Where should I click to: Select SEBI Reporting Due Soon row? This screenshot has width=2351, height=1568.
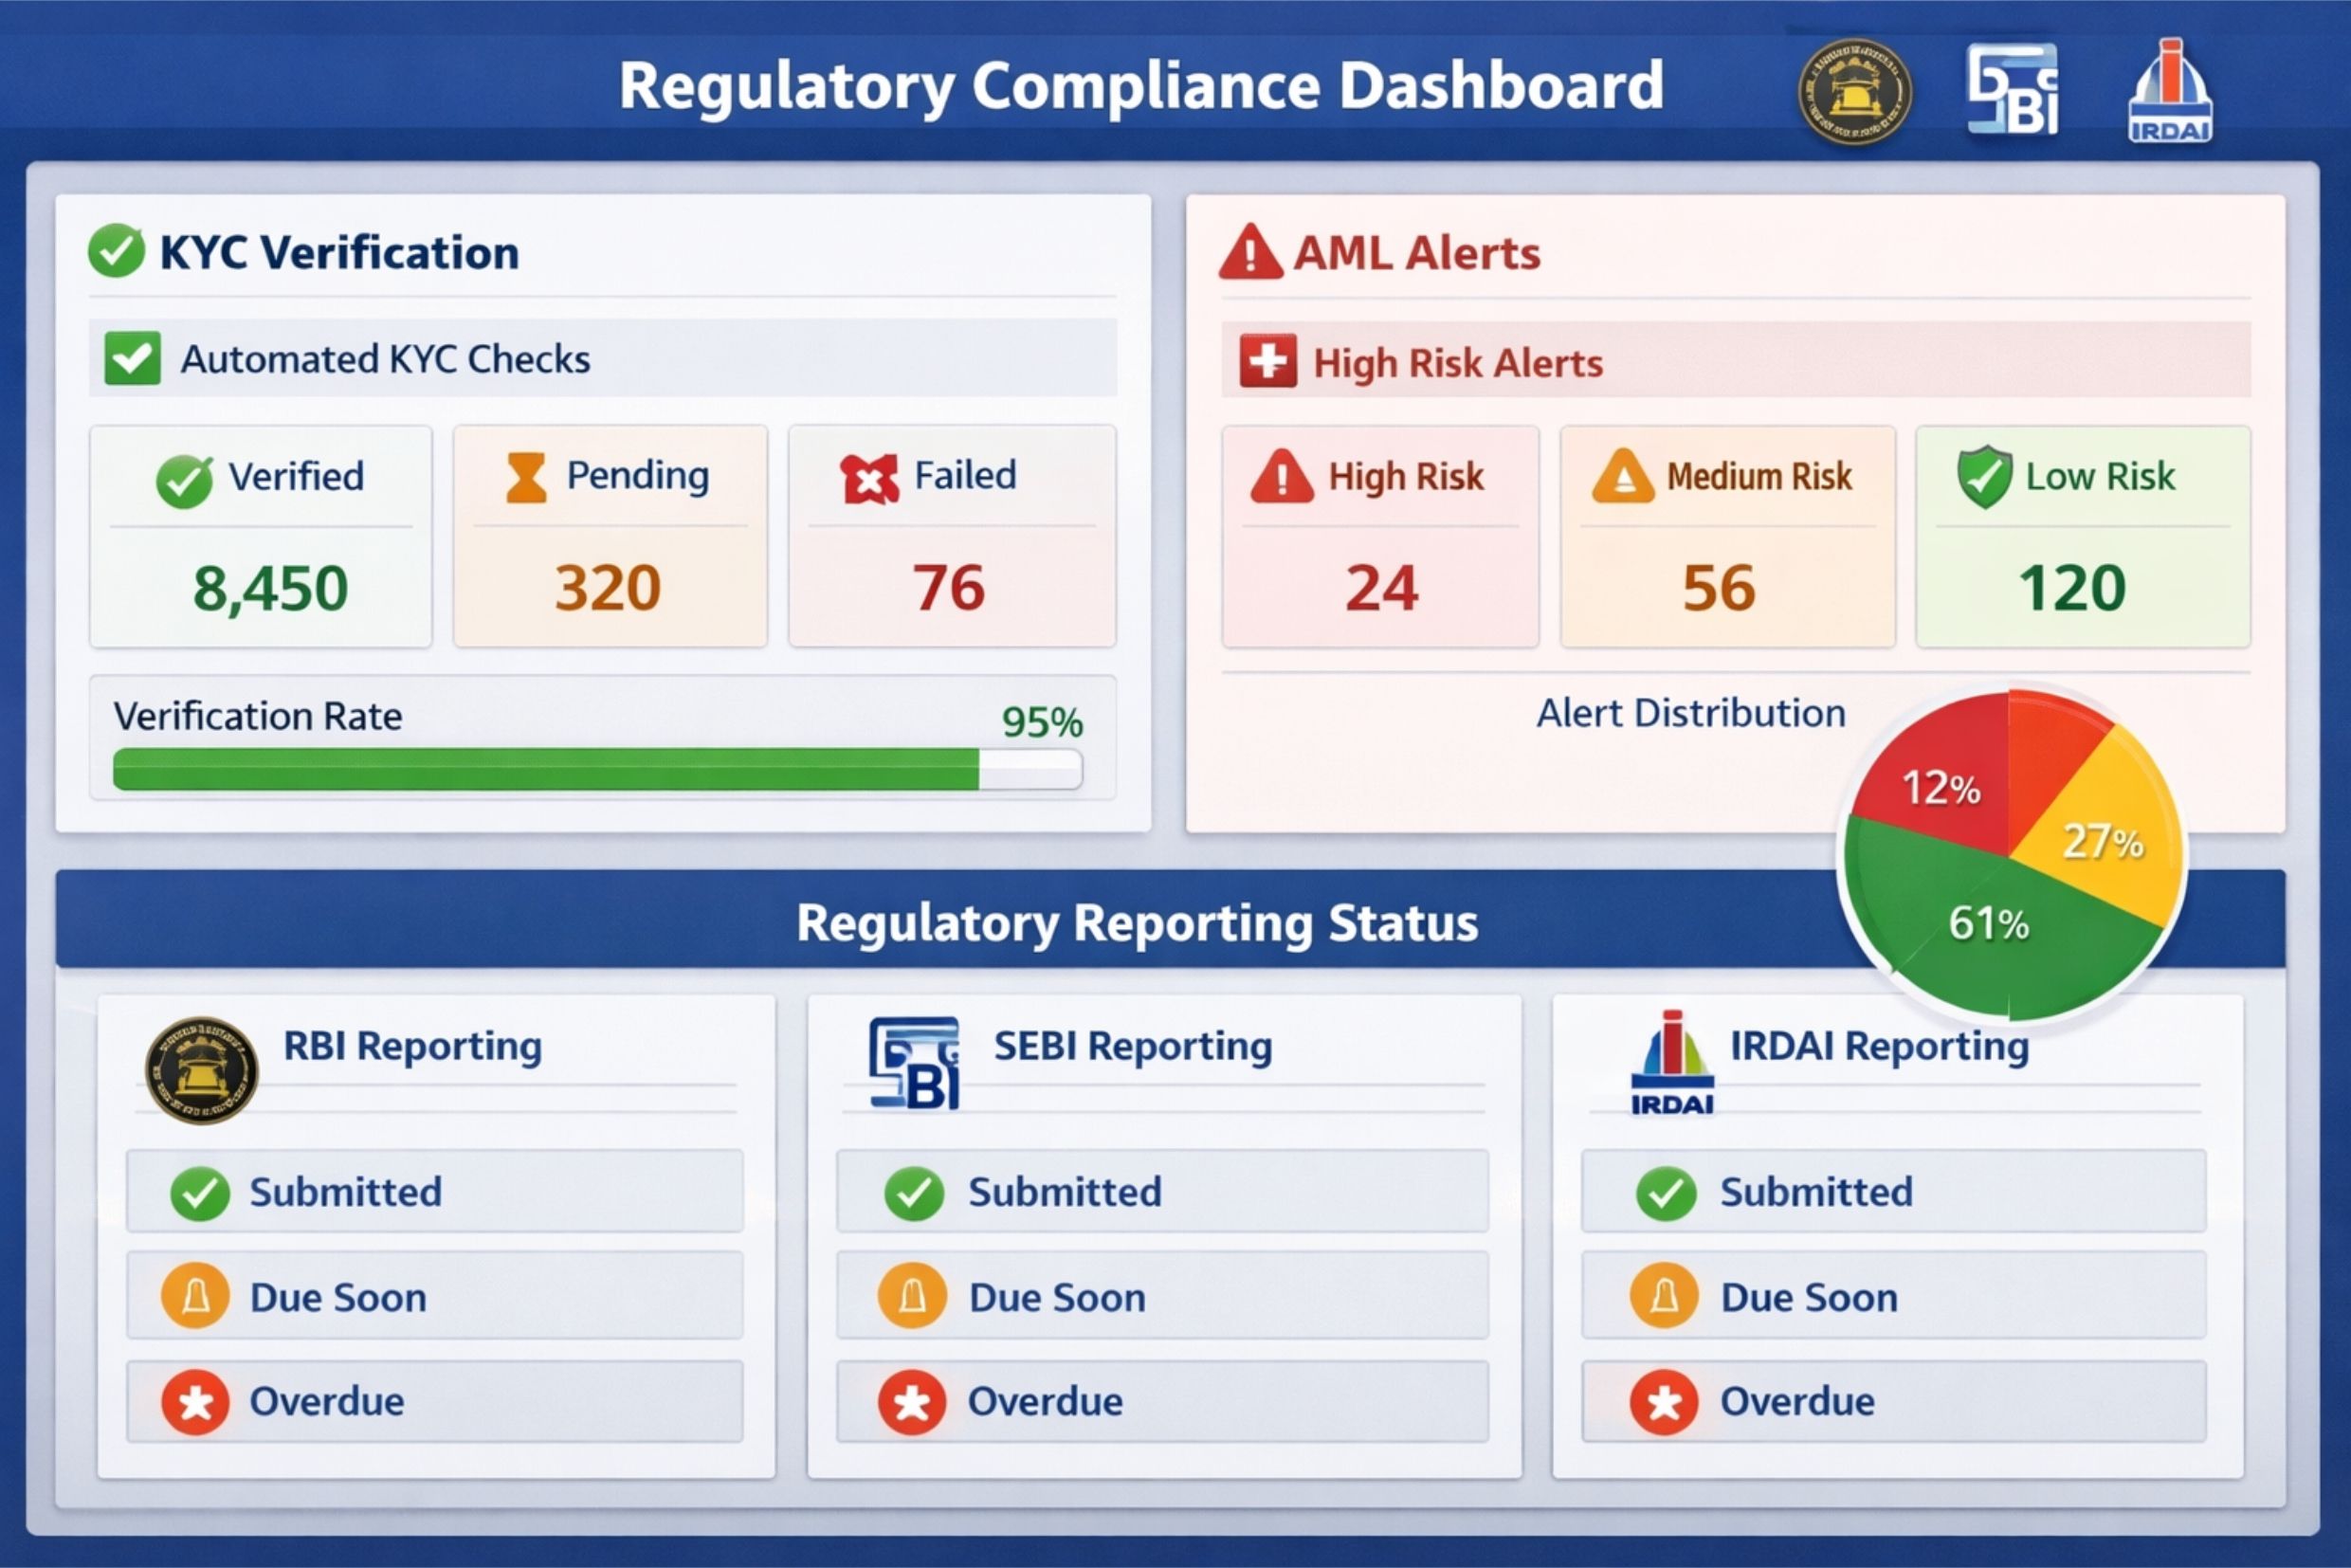point(1161,1296)
